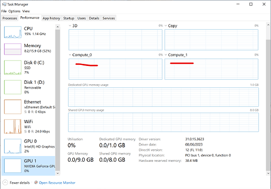271x189 pixels.
Task: Switch to the Details tab
Action: (x=94, y=18)
